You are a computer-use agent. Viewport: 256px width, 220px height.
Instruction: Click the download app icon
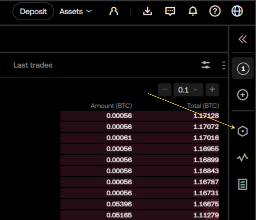click(147, 11)
